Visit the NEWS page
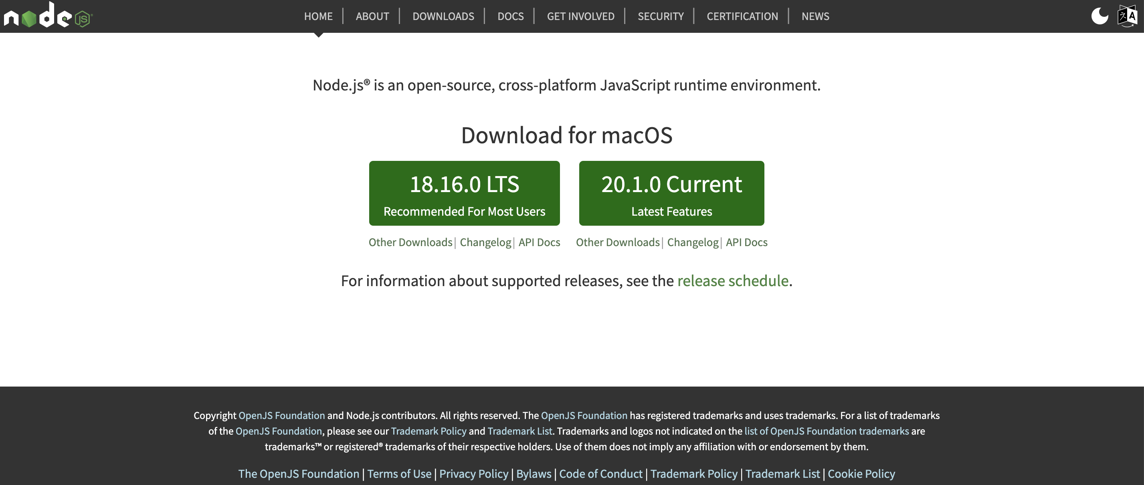Image resolution: width=1144 pixels, height=485 pixels. [x=815, y=16]
